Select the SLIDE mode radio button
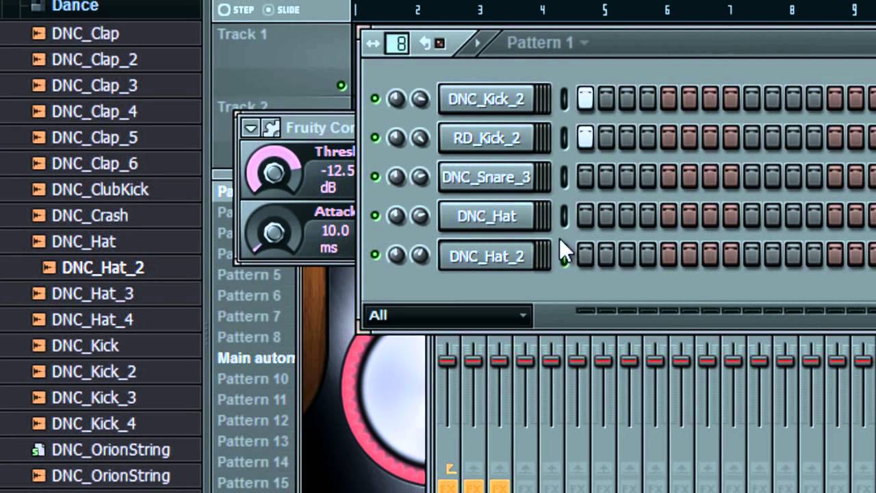Viewport: 876px width, 493px height. point(268,10)
